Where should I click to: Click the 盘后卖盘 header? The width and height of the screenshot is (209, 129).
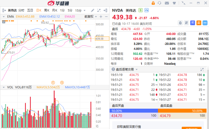pos(166,106)
